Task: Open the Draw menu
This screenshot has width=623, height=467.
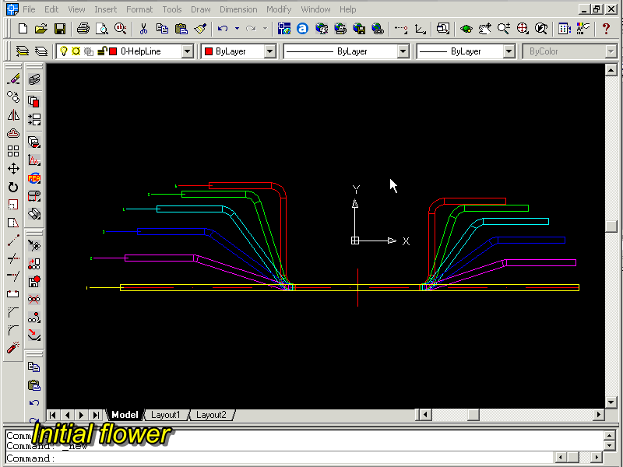Action: [x=201, y=9]
